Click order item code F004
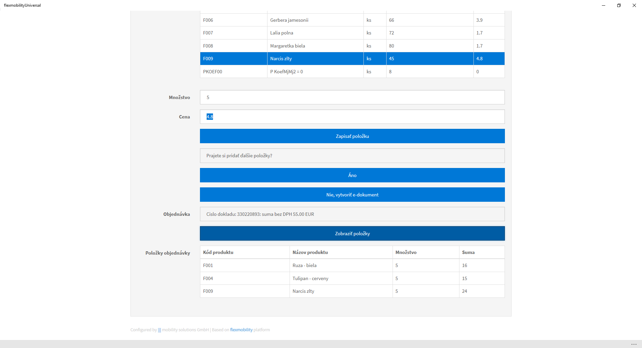642x348 pixels. (x=245, y=278)
